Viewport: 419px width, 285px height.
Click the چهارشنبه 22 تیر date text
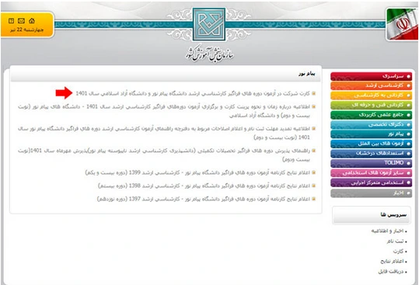point(26,30)
